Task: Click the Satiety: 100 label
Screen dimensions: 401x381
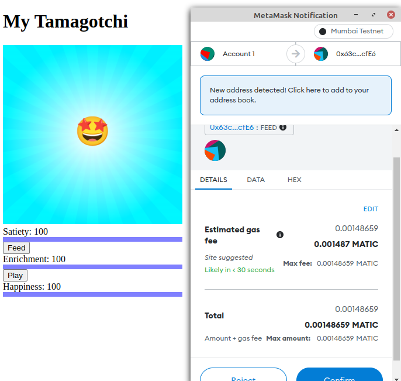Action: (x=25, y=232)
